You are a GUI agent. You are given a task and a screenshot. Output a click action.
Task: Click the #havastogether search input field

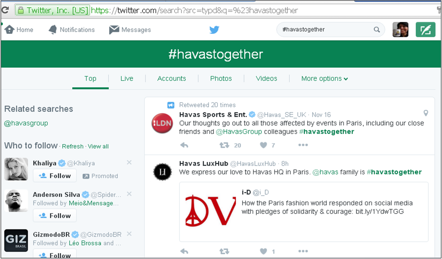(330, 30)
